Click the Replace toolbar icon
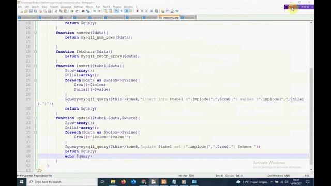 pos(88,11)
